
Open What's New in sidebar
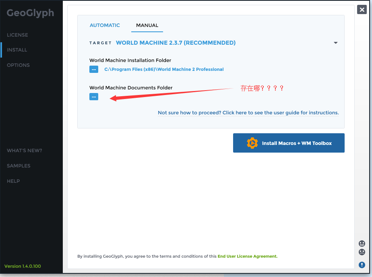tap(25, 151)
